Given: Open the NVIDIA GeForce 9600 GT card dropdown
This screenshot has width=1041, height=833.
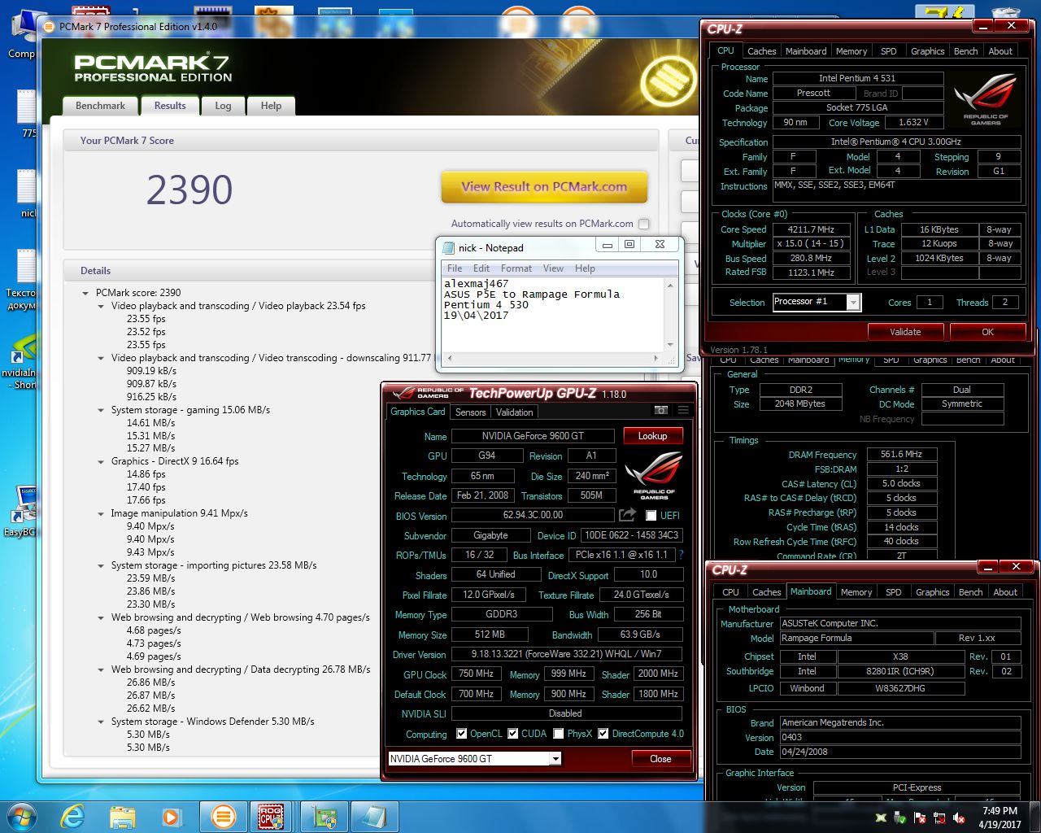Looking at the screenshot, I should pos(555,759).
